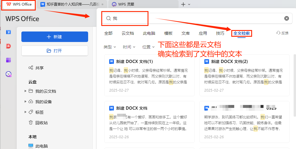Select the 模板 search category
Screen dimensions: 296x149
point(168,33)
